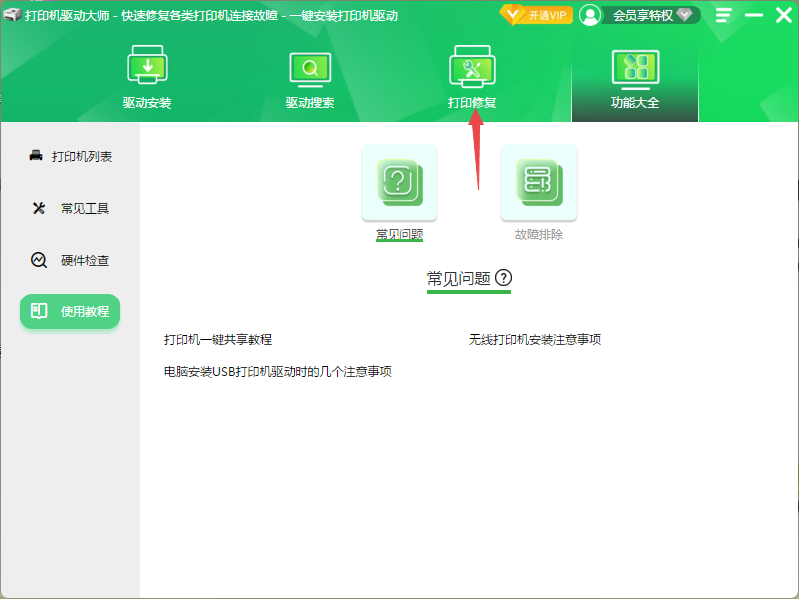Viewport: 799px width, 599px height.
Task: Open the 故障排除 troubleshooting icon
Action: (x=539, y=183)
